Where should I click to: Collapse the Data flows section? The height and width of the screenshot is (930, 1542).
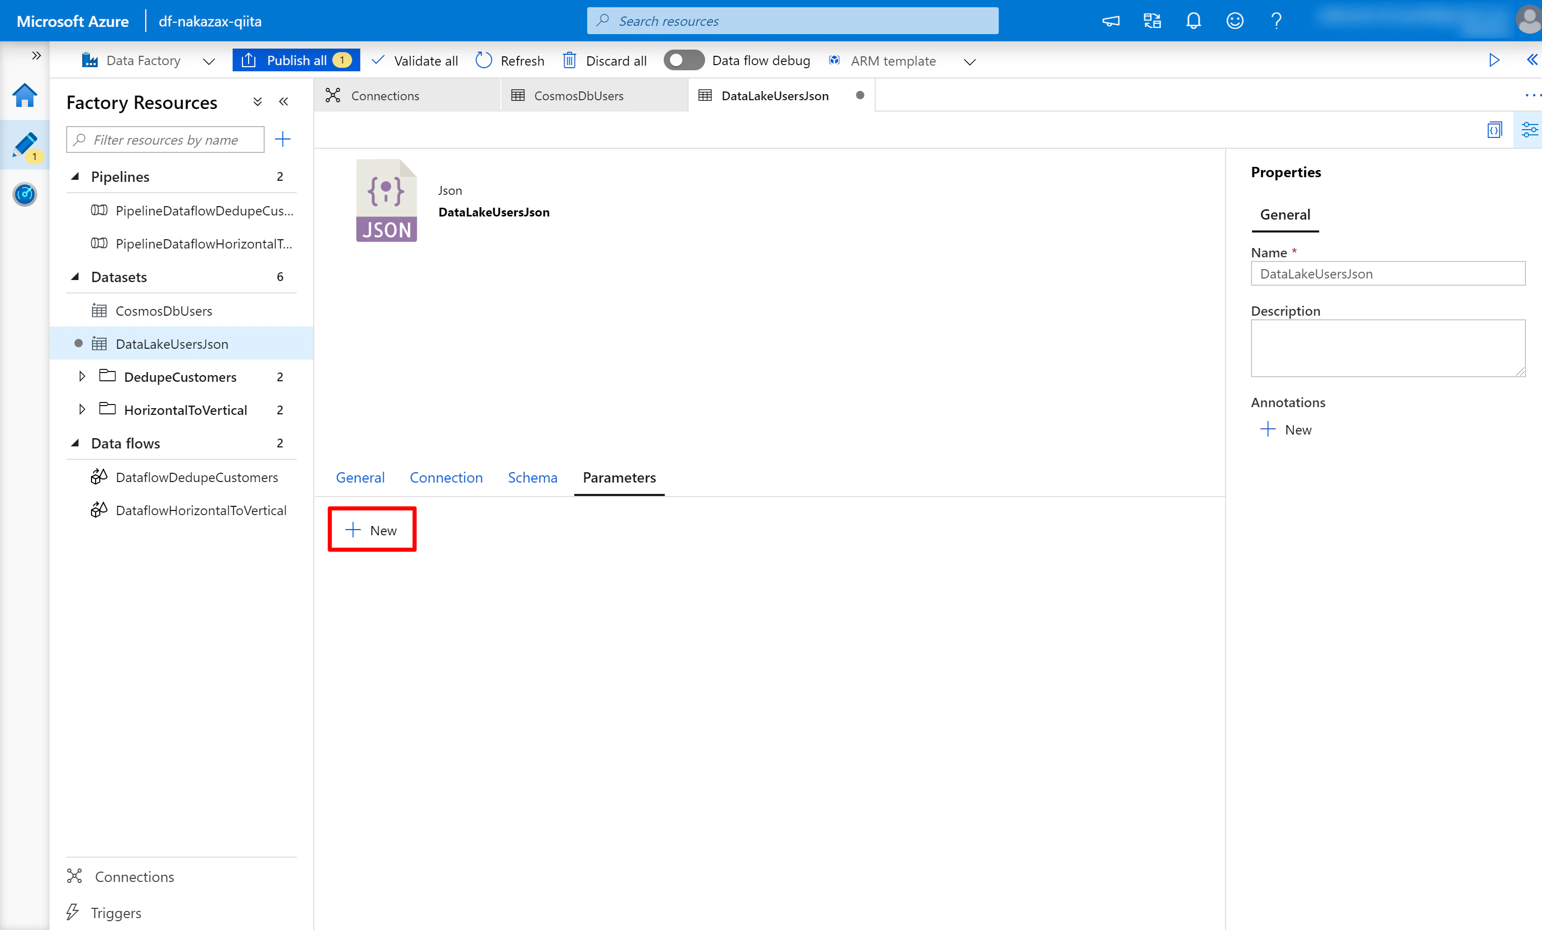pos(75,443)
